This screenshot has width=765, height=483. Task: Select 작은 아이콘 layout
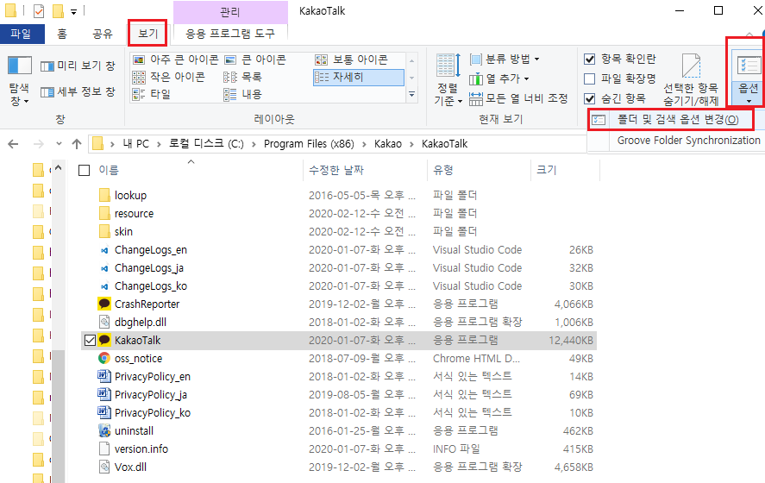[169, 77]
